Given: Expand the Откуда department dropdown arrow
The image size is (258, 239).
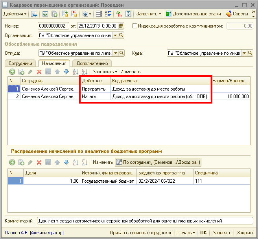Looking at the screenshot, I should pos(115,53).
